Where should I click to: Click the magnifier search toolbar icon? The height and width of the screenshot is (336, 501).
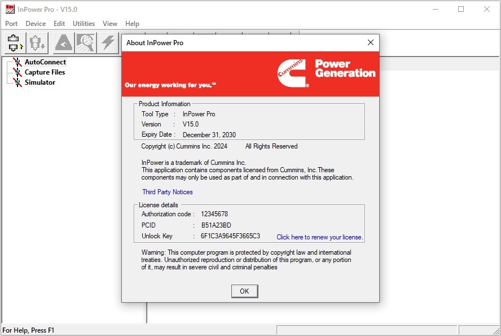click(x=86, y=43)
